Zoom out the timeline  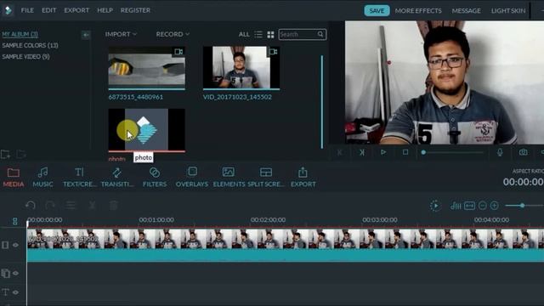click(x=482, y=206)
